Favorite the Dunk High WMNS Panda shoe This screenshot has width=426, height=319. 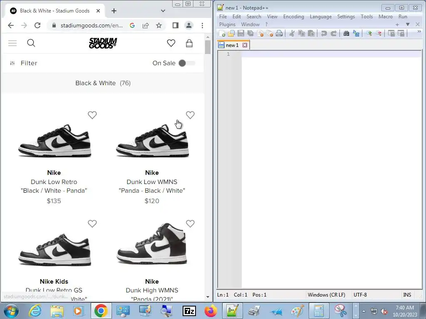pyautogui.click(x=190, y=223)
